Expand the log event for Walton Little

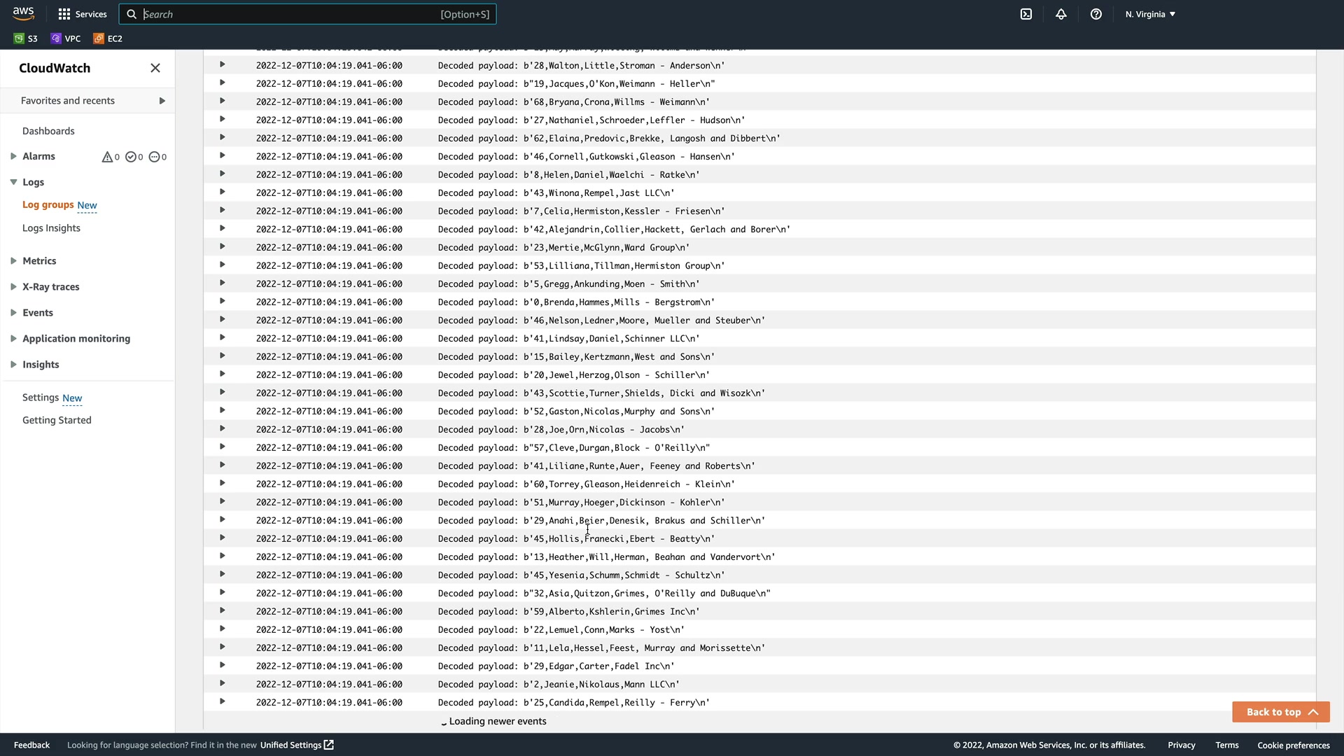pos(222,64)
